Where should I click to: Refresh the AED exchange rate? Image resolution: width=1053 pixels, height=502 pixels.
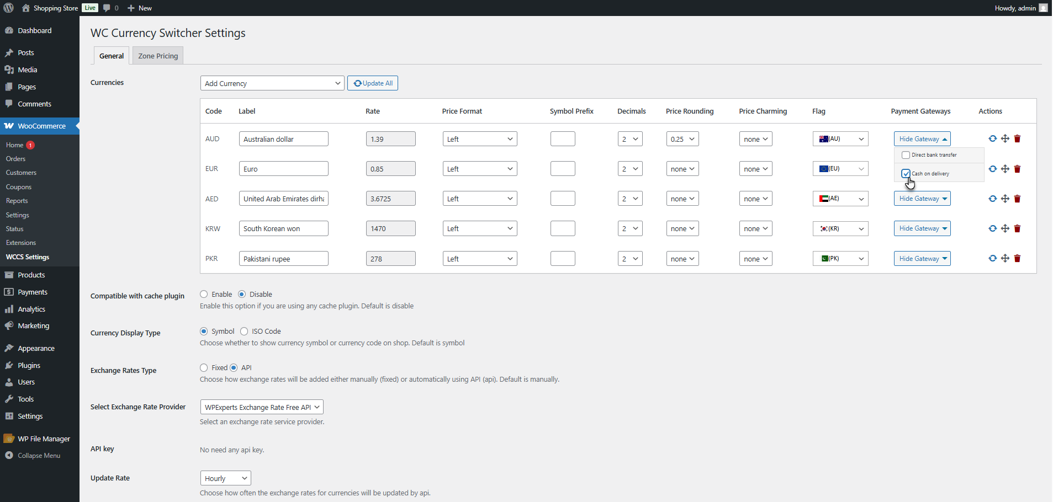point(992,199)
